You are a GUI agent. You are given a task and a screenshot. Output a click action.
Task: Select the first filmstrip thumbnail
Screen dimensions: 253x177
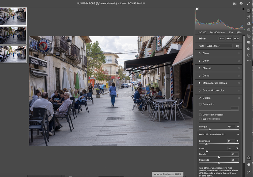coord(13,16)
